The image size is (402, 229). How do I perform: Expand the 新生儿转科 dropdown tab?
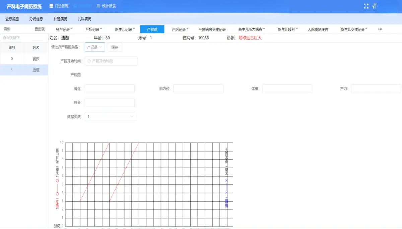point(288,29)
